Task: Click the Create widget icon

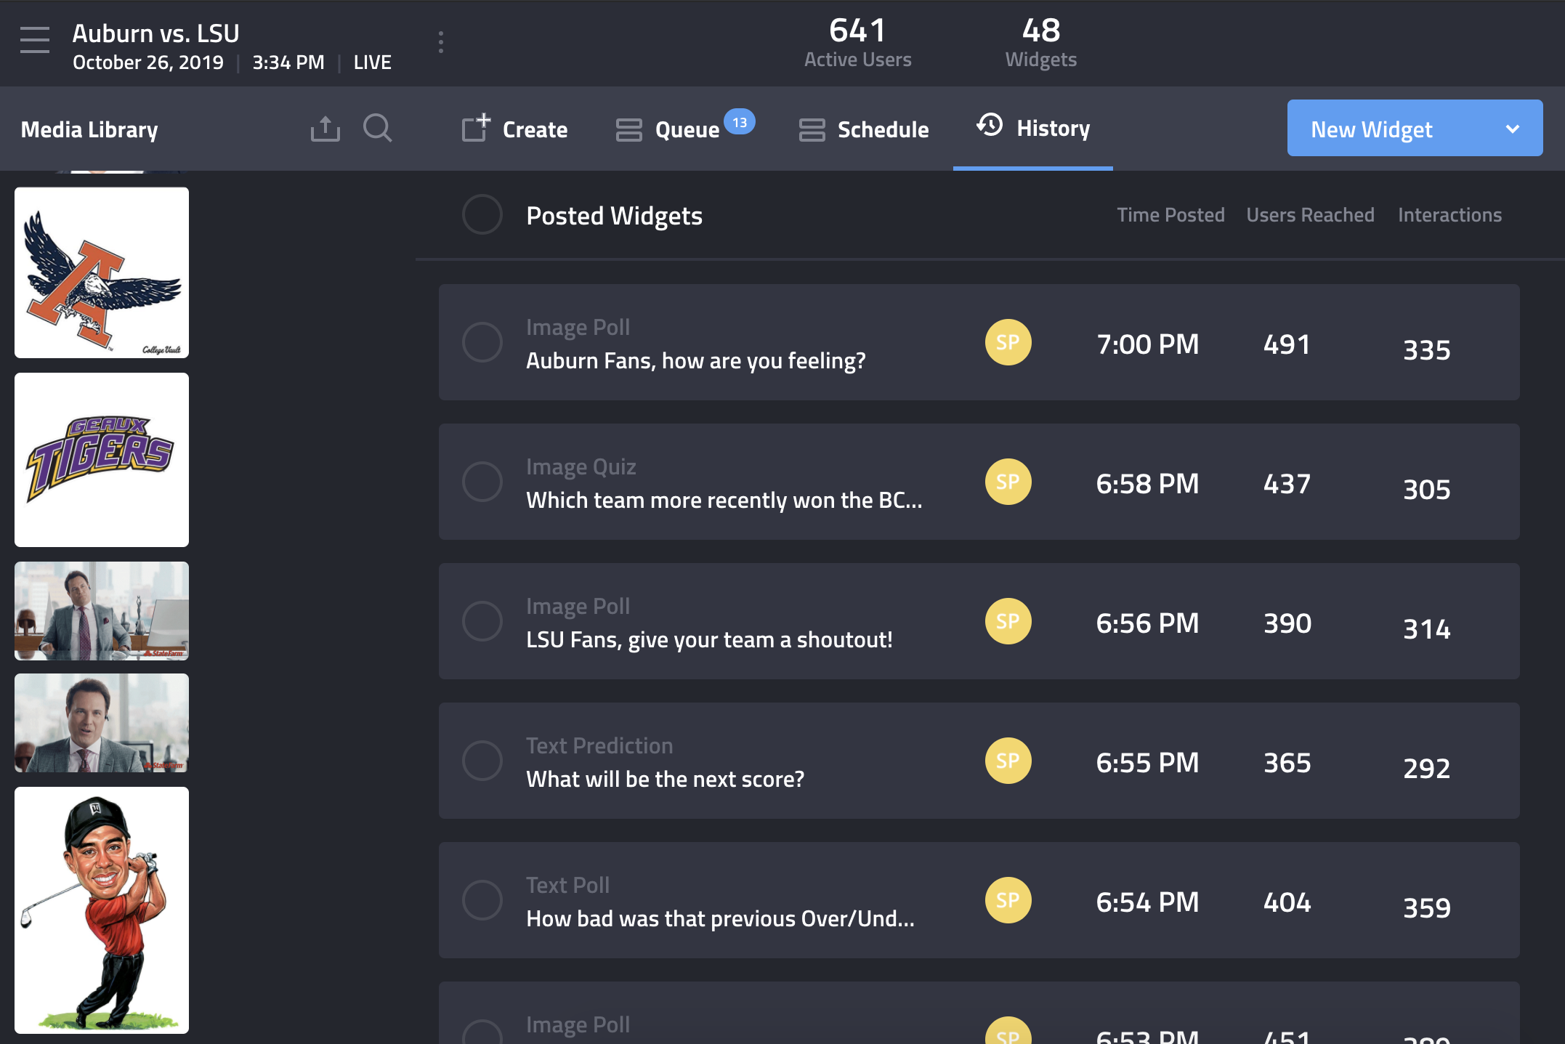Action: click(x=476, y=129)
